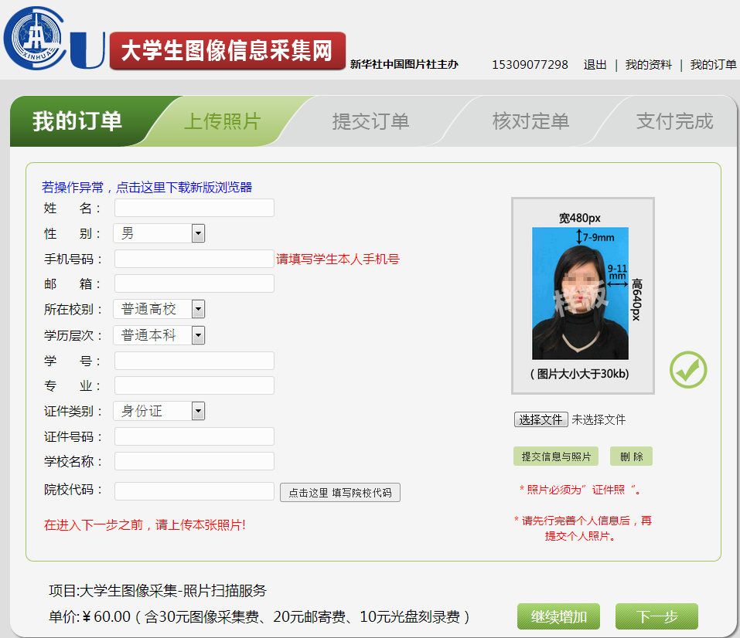Click the browser download link in blue
The height and width of the screenshot is (638, 740).
click(x=147, y=187)
